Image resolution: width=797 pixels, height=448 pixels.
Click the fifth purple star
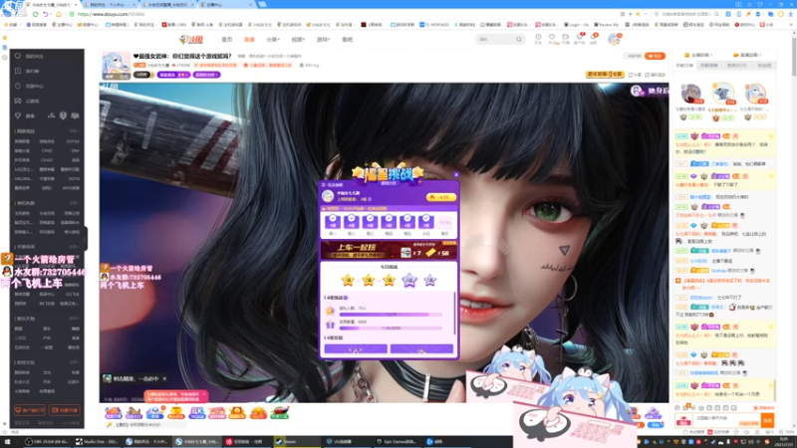point(430,280)
